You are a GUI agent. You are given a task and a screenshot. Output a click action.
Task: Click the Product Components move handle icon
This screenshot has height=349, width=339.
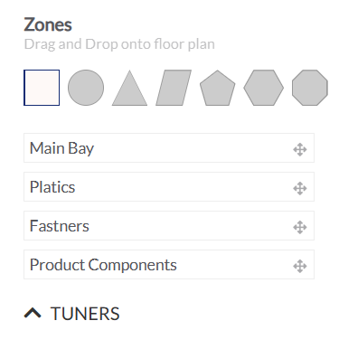tap(300, 266)
